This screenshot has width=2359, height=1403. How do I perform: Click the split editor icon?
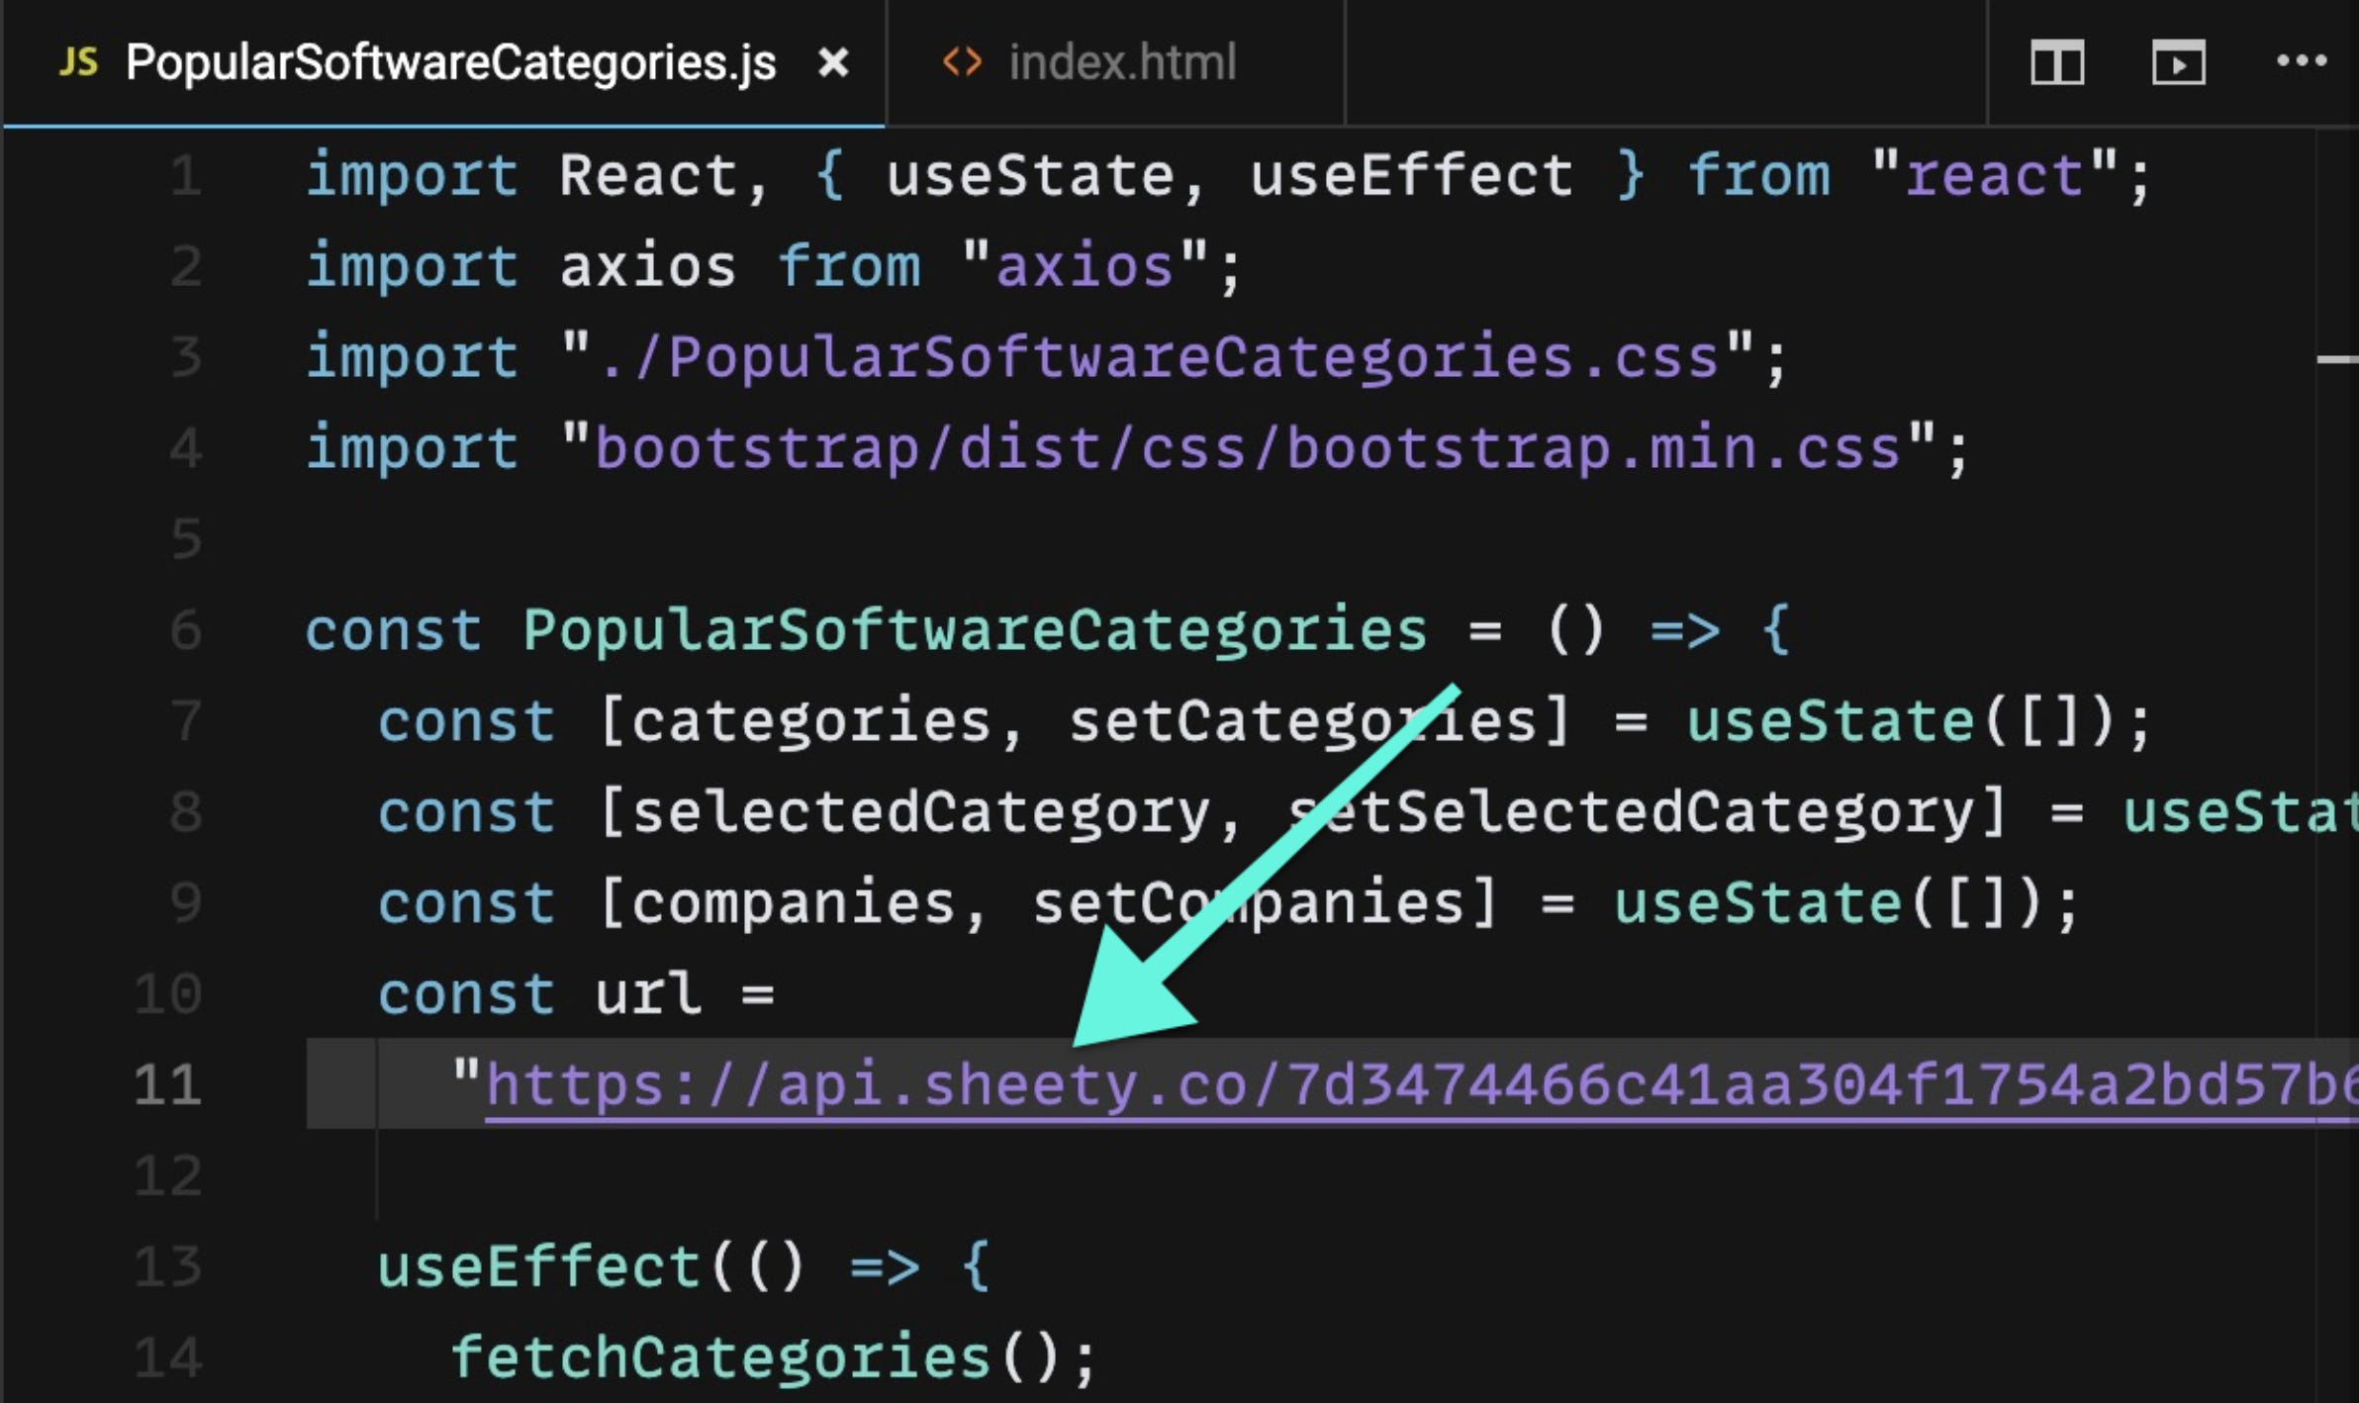(x=2056, y=63)
